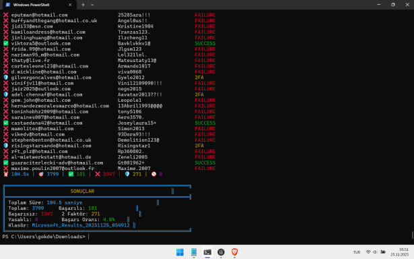Image resolution: width=414 pixels, height=259 pixels.
Task: Click the '104.5 saniye' total time value
Action: [65, 202]
